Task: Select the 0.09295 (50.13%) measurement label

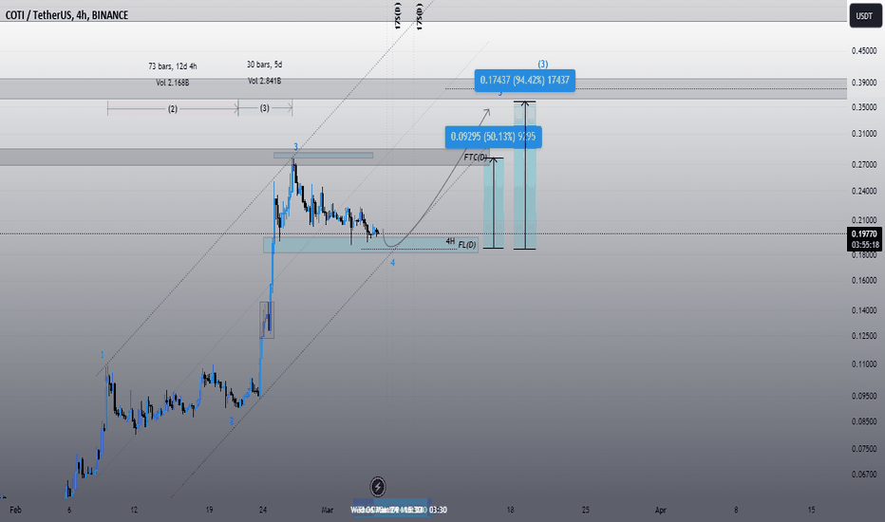Action: pyautogui.click(x=493, y=137)
